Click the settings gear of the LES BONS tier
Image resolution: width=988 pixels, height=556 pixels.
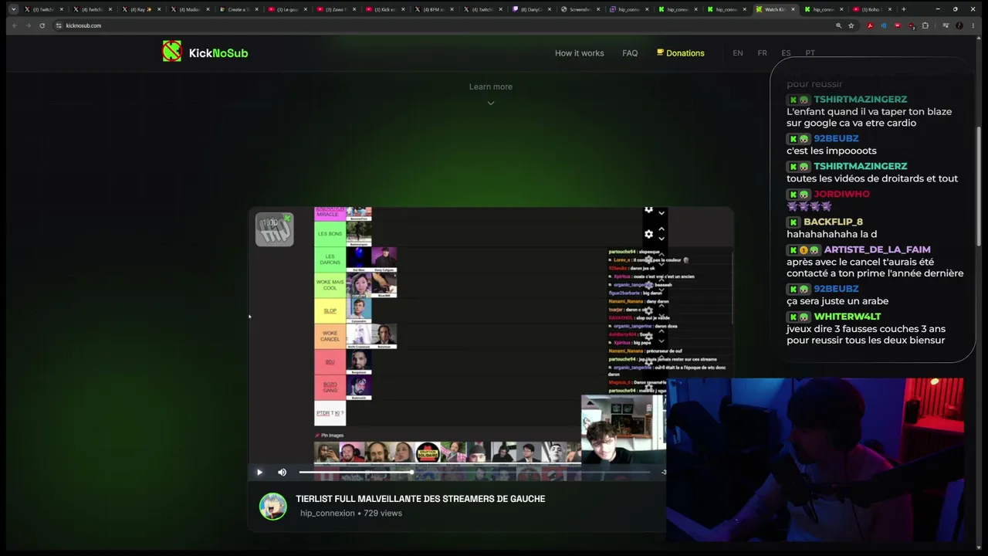point(648,234)
